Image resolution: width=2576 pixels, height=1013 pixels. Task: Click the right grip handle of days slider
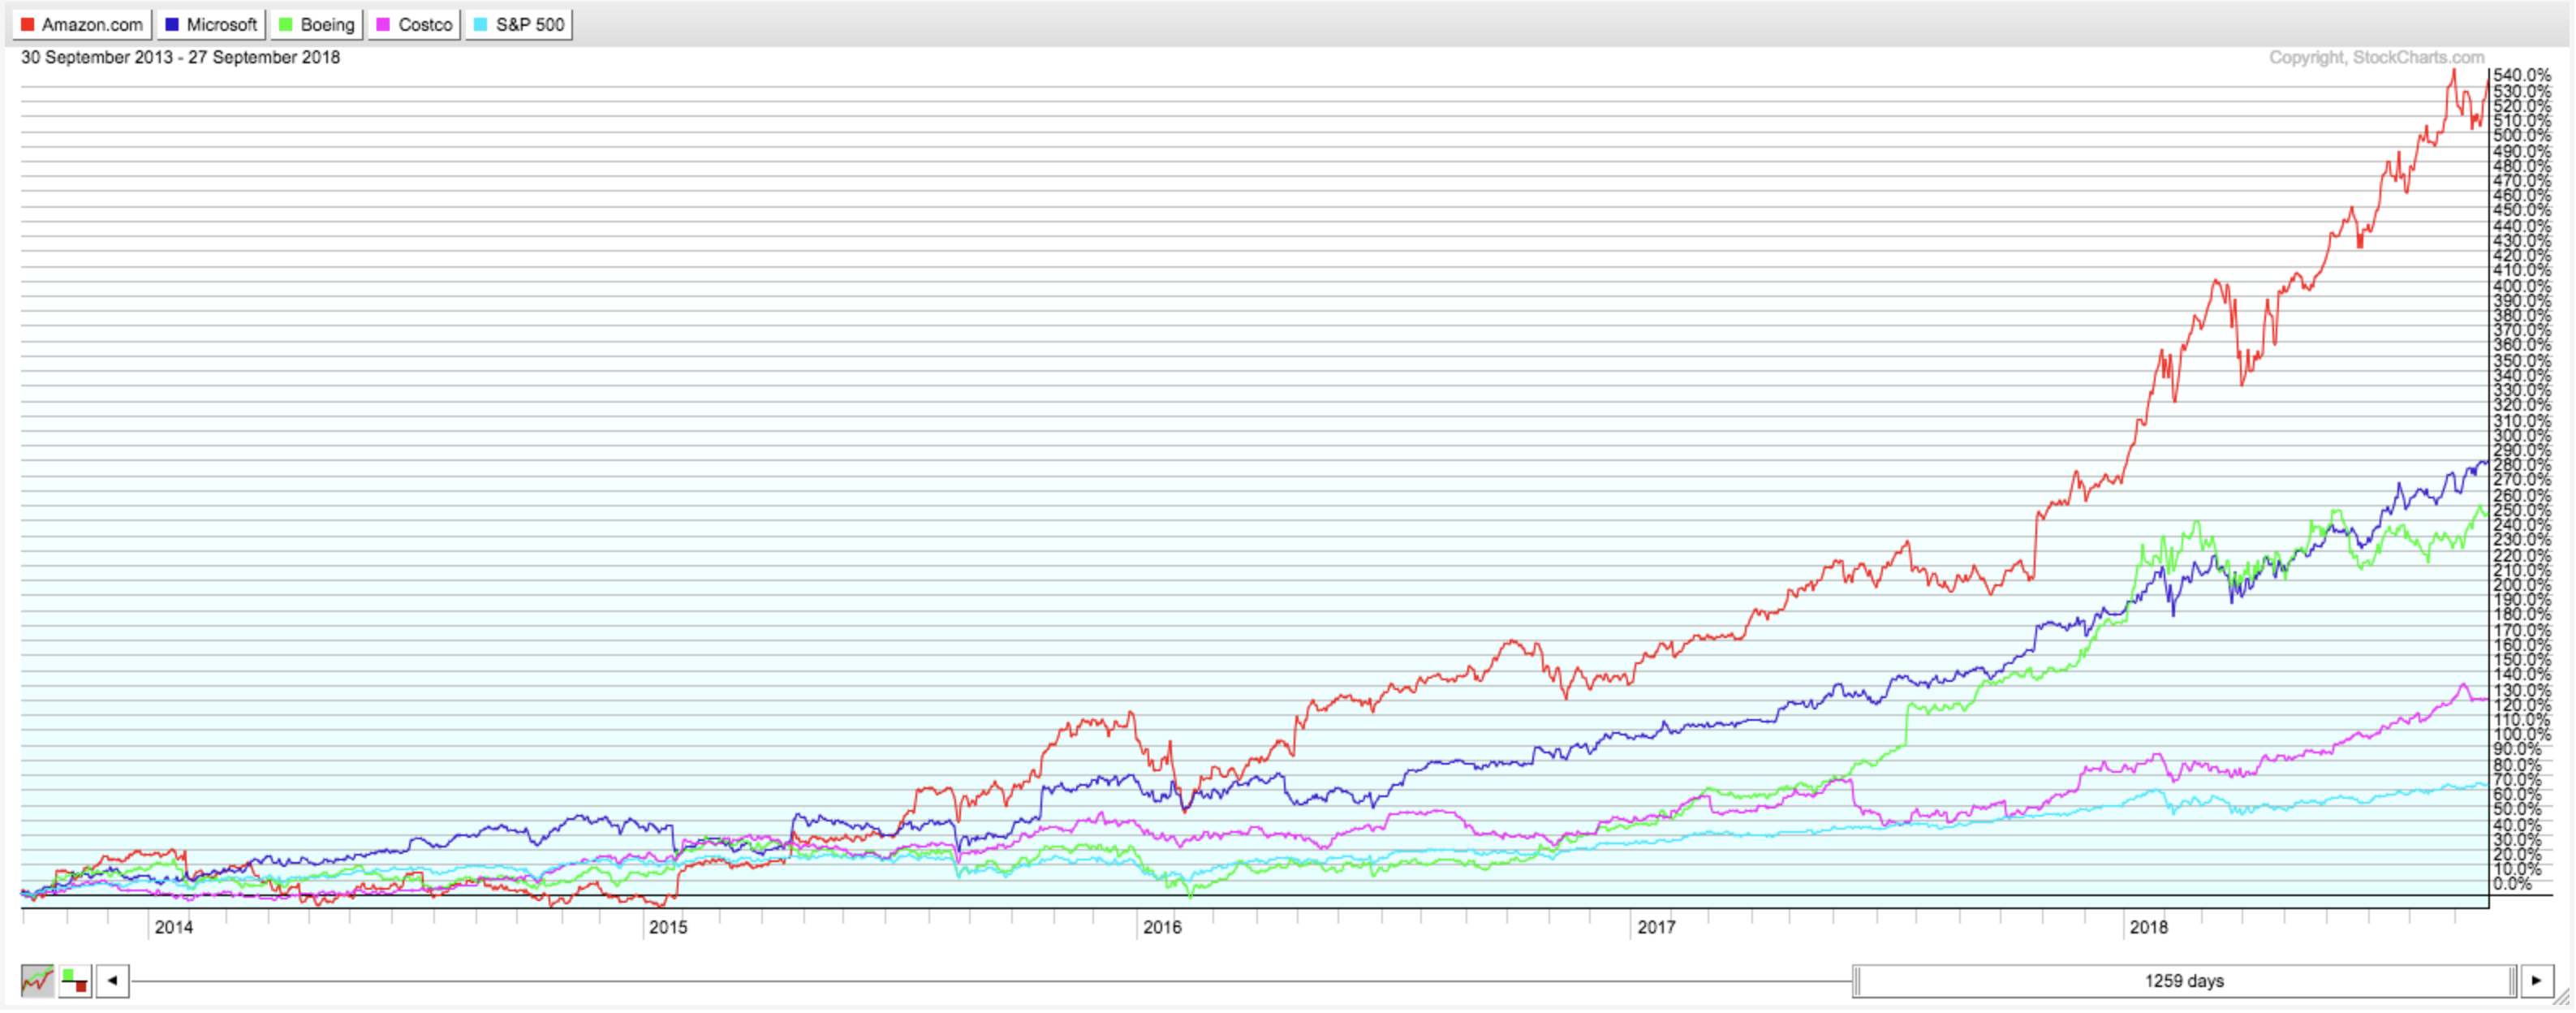(2513, 981)
